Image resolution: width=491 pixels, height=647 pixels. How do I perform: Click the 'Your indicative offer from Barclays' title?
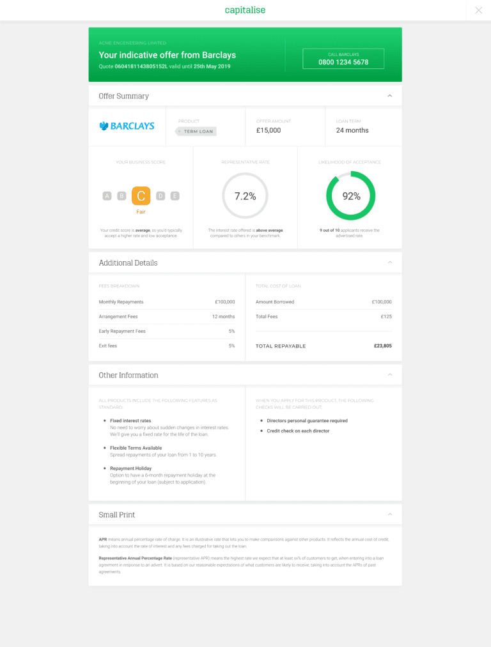[168, 55]
